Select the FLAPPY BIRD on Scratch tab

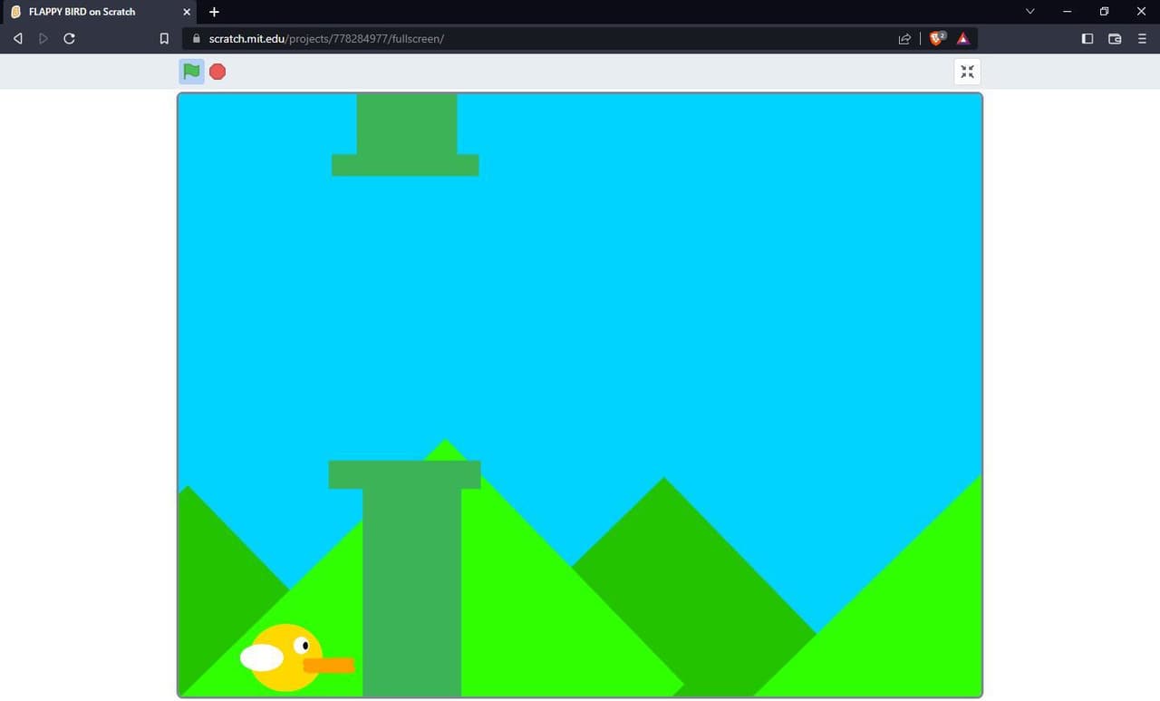[100, 12]
